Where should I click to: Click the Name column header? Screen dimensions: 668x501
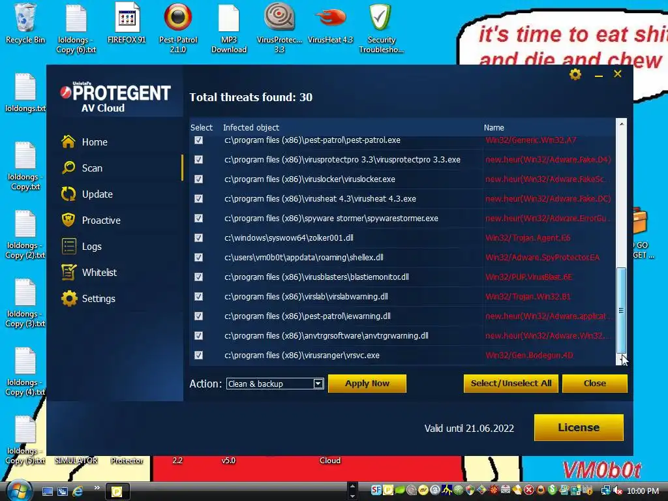[x=494, y=127]
